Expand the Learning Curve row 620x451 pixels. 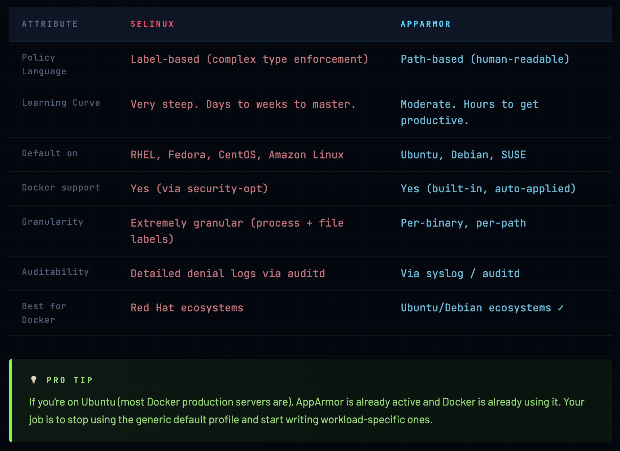61,102
